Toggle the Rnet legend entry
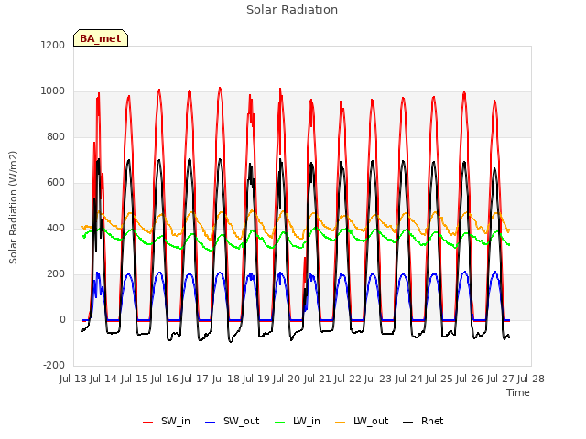 [x=423, y=421]
